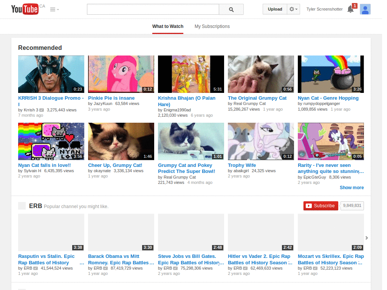Open the upload settings gear icon
The width and height of the screenshot is (387, 290).
[291, 9]
